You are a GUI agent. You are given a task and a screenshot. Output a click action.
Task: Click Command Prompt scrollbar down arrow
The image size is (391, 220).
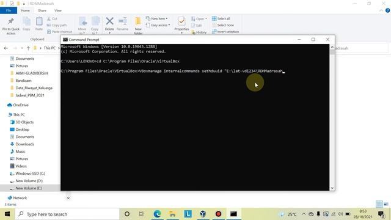pos(332,188)
